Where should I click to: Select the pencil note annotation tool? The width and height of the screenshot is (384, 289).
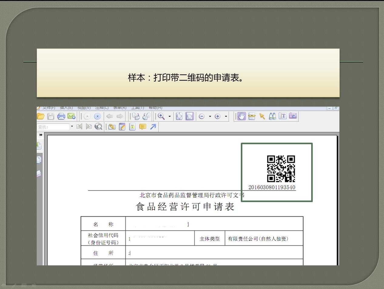122,127
